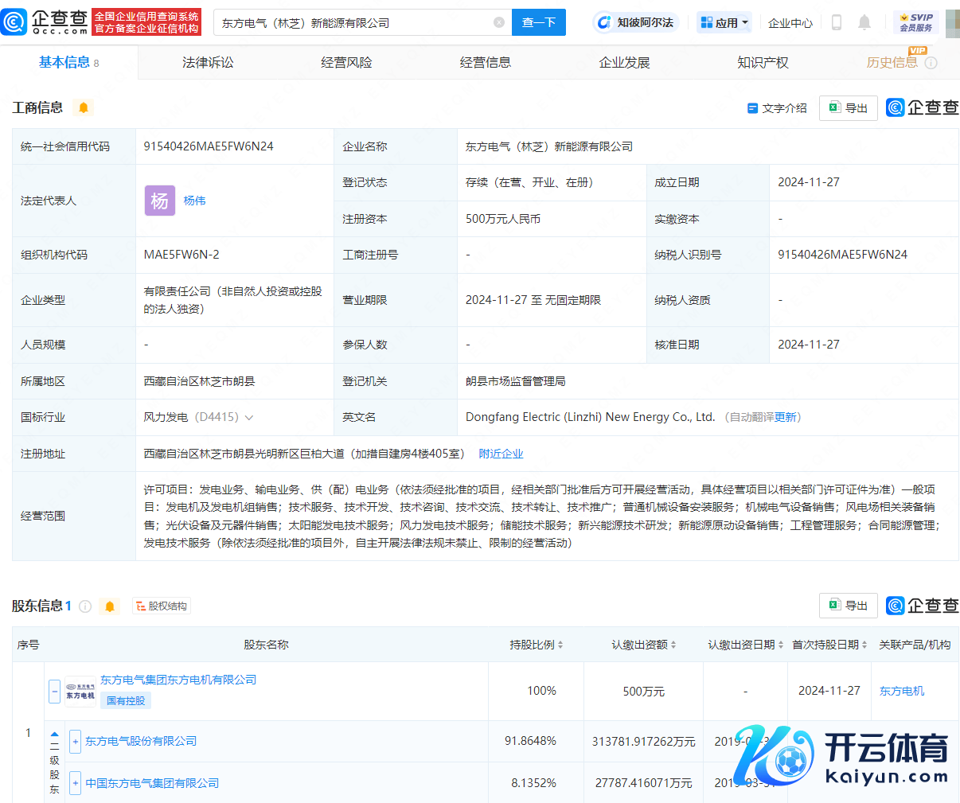
Task: Expand the 东方电气股份有限公司 sub-shareholder row
Action: [x=75, y=741]
